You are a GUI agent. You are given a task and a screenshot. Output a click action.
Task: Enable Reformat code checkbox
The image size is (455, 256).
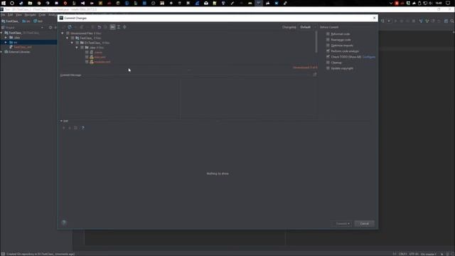tap(328, 34)
